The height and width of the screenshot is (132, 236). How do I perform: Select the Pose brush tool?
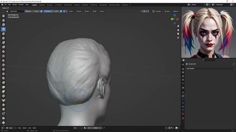point(3,100)
